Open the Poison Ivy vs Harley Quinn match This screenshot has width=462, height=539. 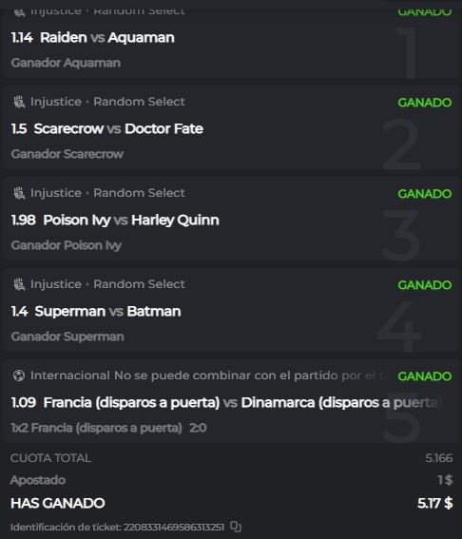(x=131, y=221)
